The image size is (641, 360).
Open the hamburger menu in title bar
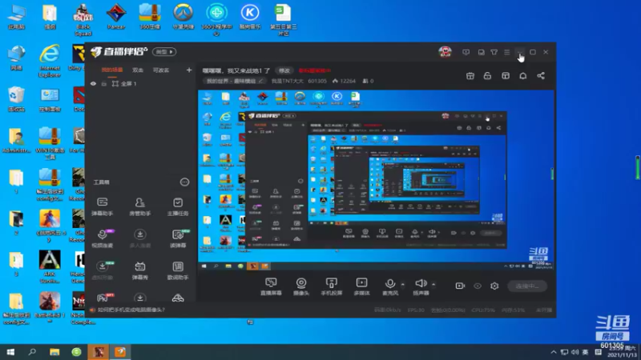point(507,52)
